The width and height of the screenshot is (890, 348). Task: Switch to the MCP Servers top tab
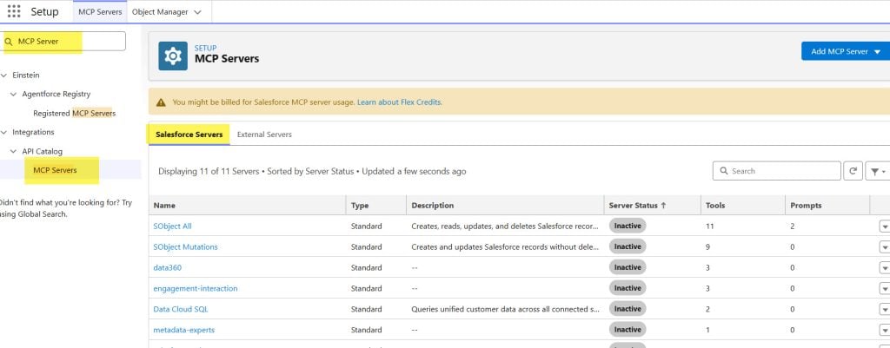[100, 12]
